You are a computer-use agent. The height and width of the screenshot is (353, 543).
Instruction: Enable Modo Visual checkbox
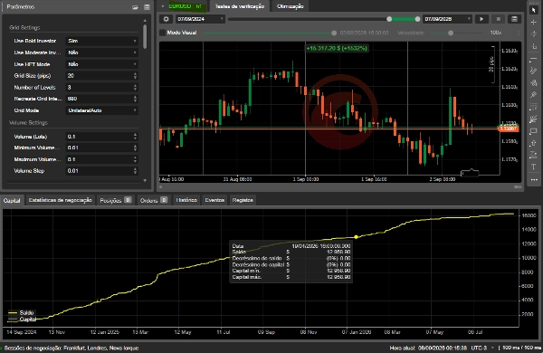coord(162,33)
